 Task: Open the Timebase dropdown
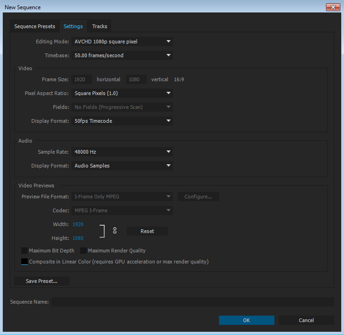(x=122, y=55)
